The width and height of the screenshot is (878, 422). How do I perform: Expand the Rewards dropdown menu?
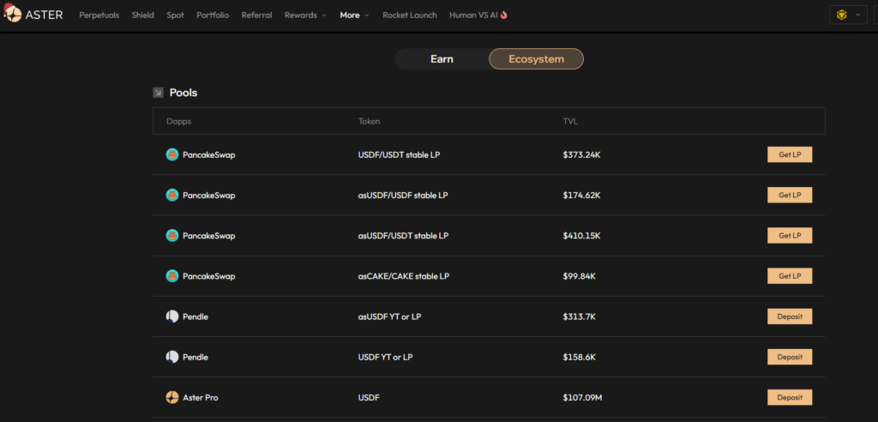[x=305, y=15]
